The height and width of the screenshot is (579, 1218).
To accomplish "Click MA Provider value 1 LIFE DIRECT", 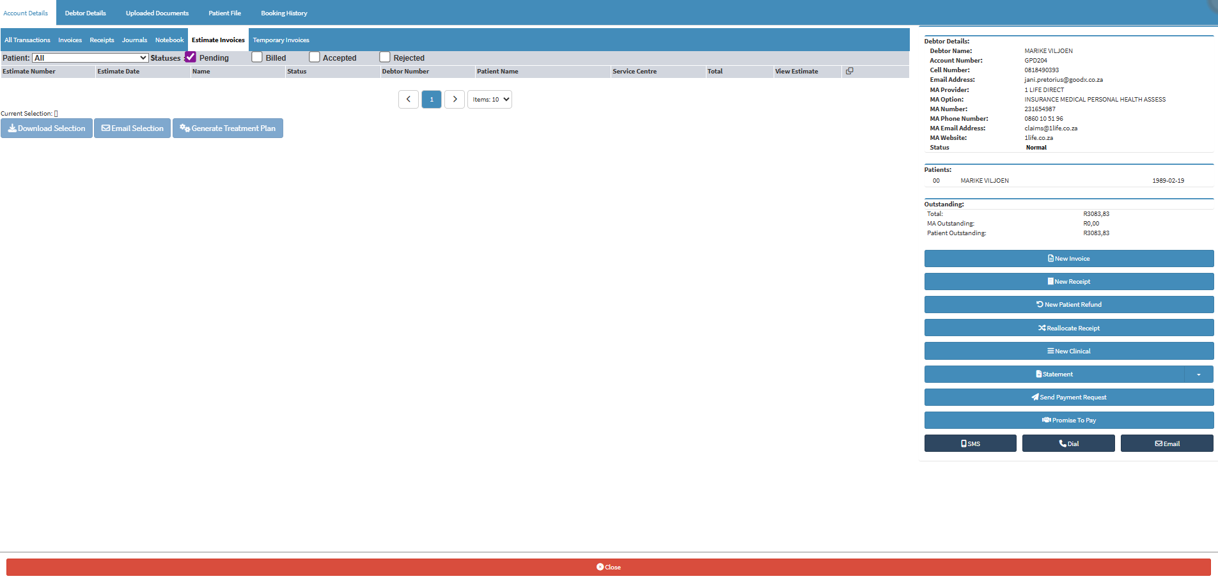I will point(1044,90).
